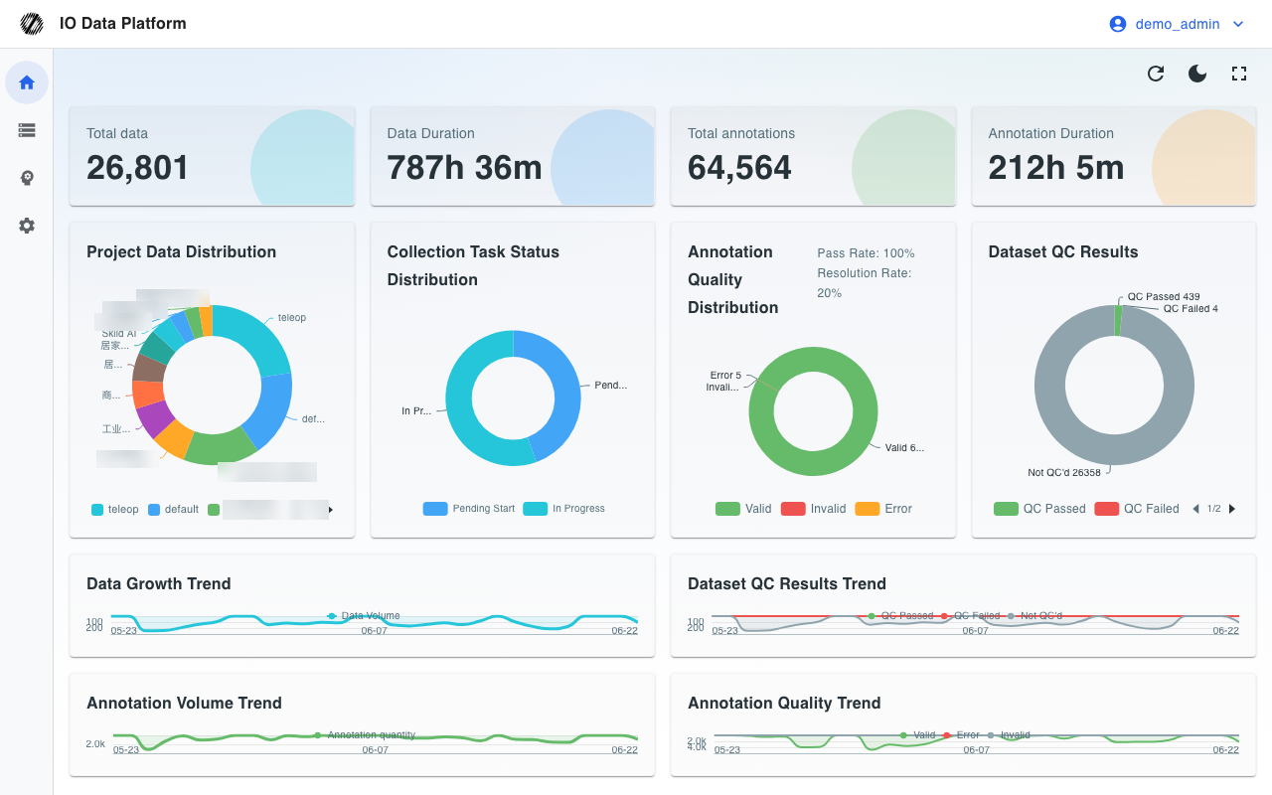Toggle Error series in Annotation Quality Trend
The width and height of the screenshot is (1272, 795).
tap(960, 735)
